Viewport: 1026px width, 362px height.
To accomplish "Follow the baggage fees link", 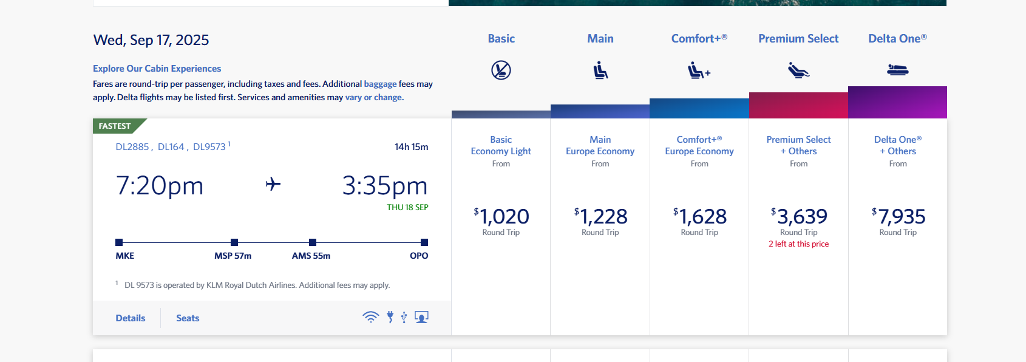I will (380, 84).
